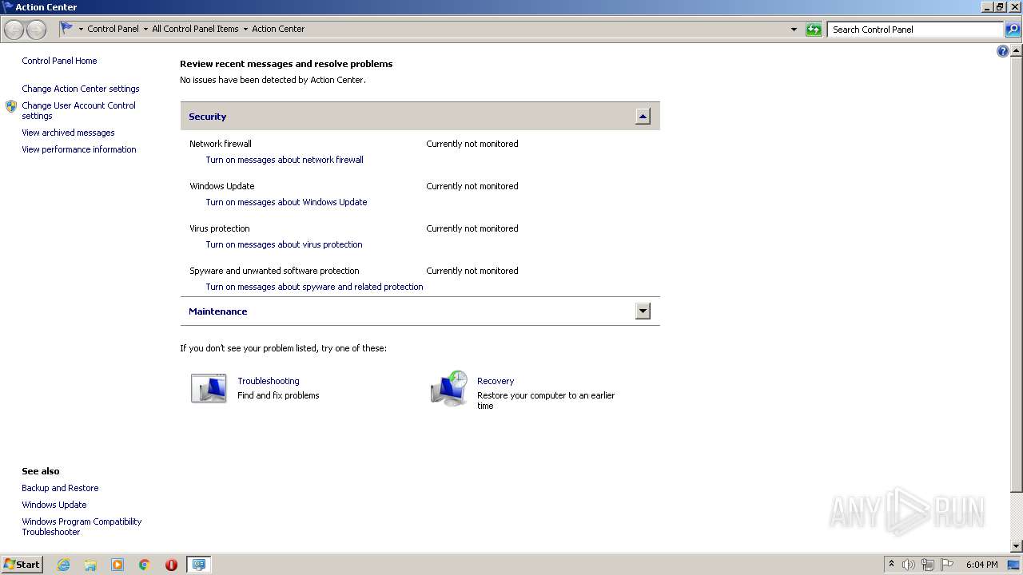The image size is (1023, 575).
Task: Open the address bar history dropdown
Action: pos(794,30)
